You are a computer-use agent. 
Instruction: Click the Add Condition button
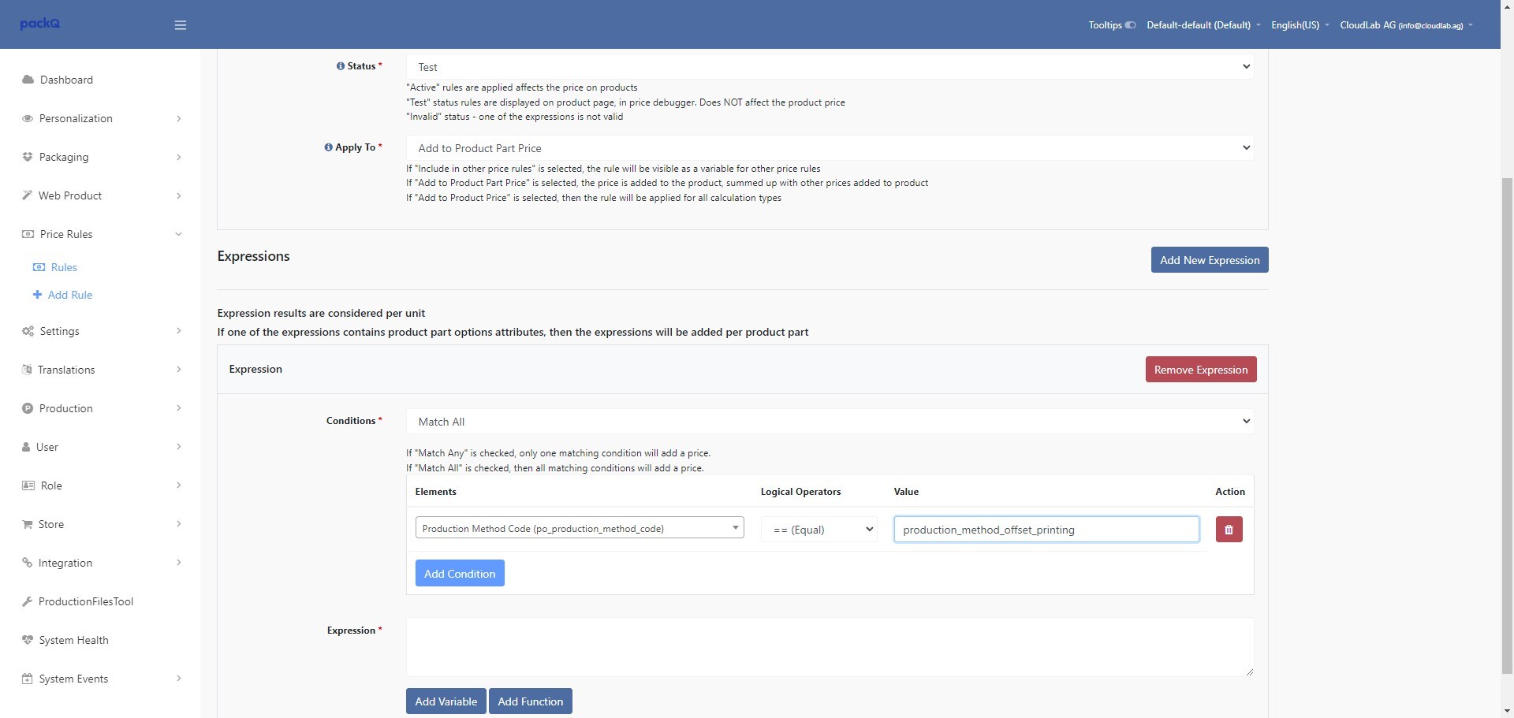[x=460, y=574]
